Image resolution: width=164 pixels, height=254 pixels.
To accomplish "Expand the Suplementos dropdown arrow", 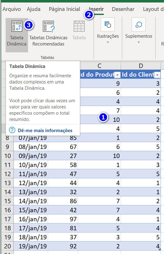I will pos(138,42).
